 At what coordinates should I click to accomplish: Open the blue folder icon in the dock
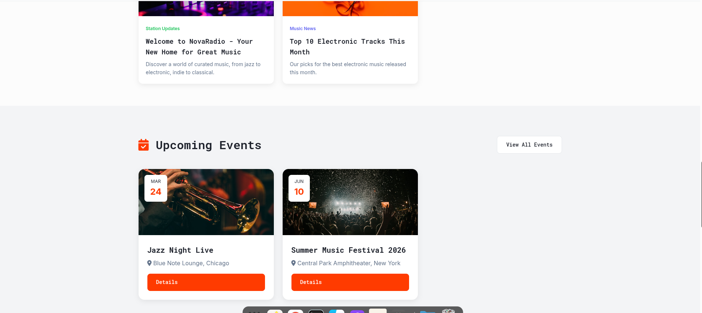(x=428, y=312)
